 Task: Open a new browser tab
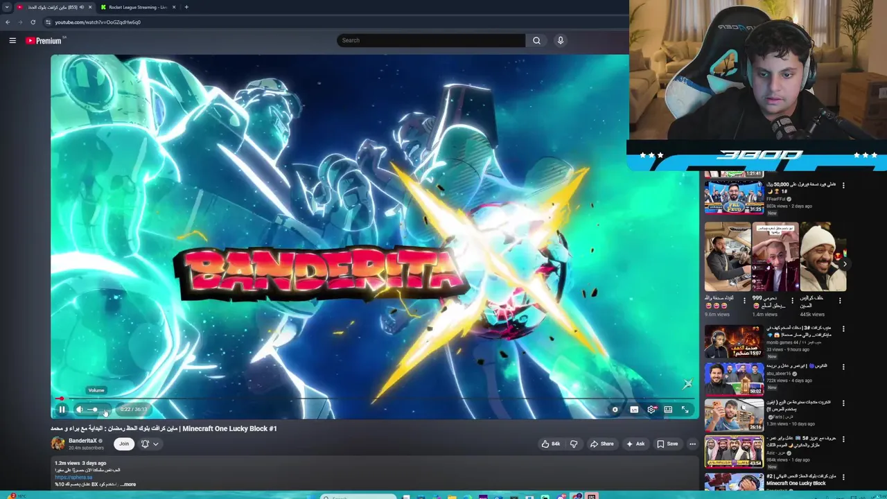186,7
